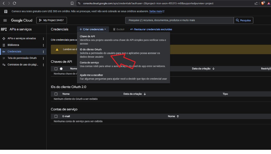The height and width of the screenshot is (154, 271).
Task: Open more options for Contratos de uso
Action: [43, 65]
